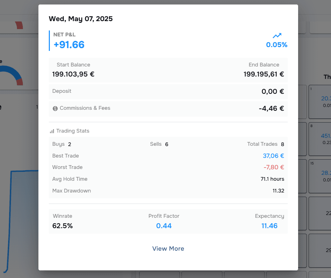Click the trending-up arrow icon
Screen dimensions: 331x278
[x=277, y=35]
